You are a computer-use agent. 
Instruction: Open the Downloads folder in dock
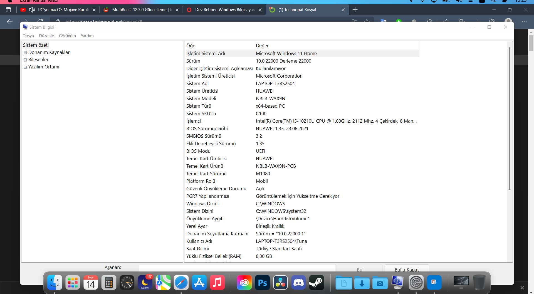pyautogui.click(x=362, y=283)
